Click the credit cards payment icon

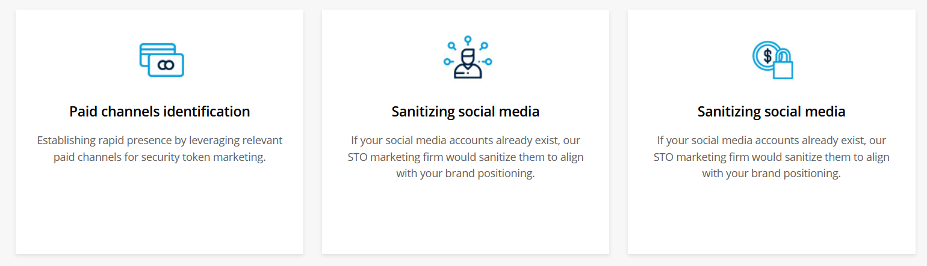[161, 59]
